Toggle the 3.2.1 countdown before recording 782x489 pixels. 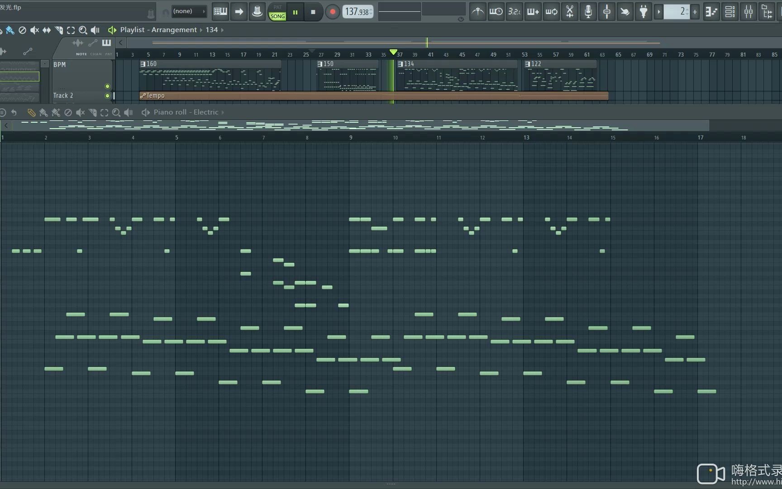pyautogui.click(x=515, y=12)
